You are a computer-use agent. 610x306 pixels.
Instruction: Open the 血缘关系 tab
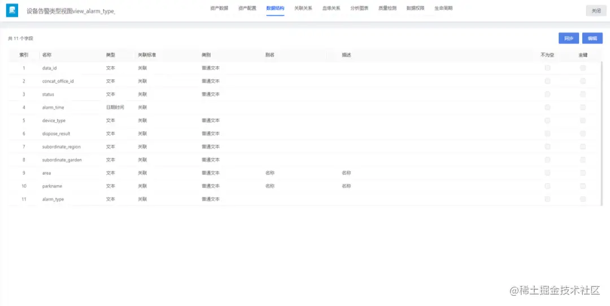tap(331, 8)
